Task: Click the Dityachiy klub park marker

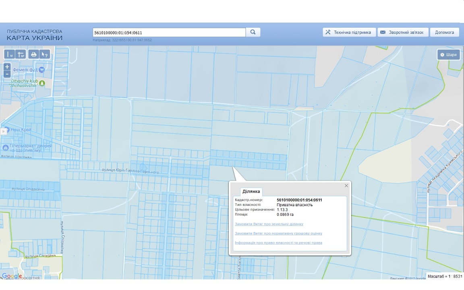Action: 42,83
